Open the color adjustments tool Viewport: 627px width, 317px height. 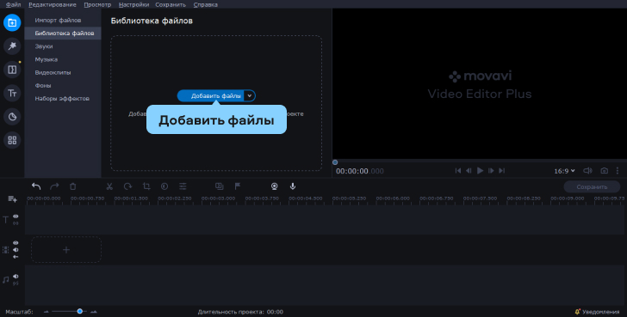165,186
